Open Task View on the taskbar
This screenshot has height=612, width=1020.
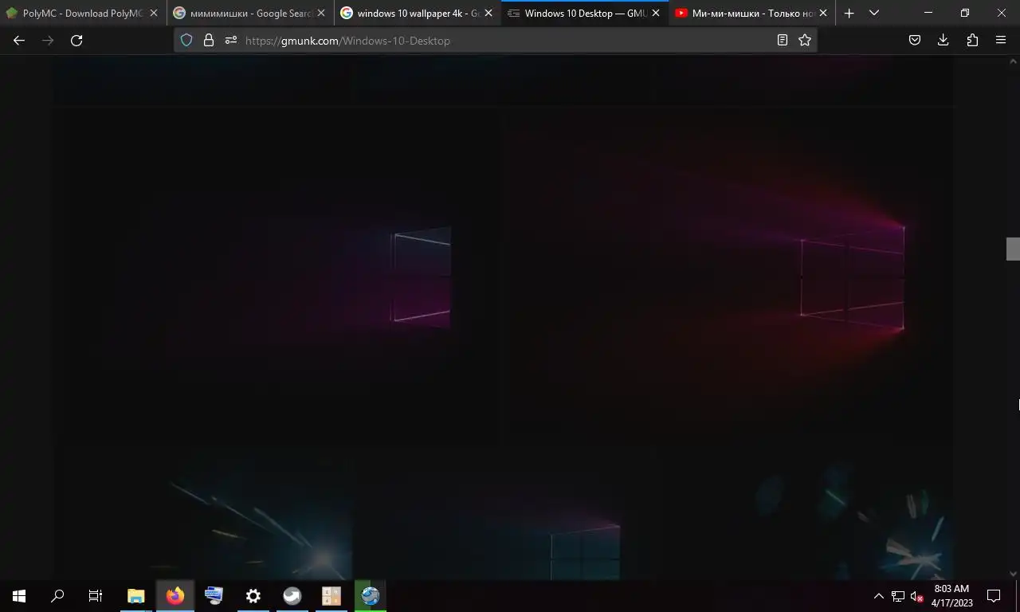pyautogui.click(x=96, y=596)
